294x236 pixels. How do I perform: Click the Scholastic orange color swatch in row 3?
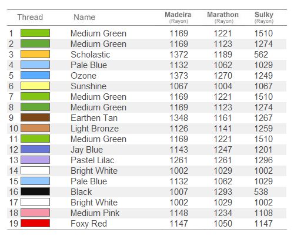35,54
